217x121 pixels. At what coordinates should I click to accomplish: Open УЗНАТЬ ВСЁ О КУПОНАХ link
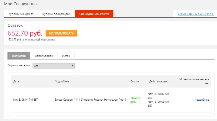pyautogui.click(x=195, y=14)
